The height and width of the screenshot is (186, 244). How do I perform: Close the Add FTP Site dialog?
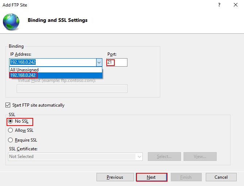coord(236,5)
